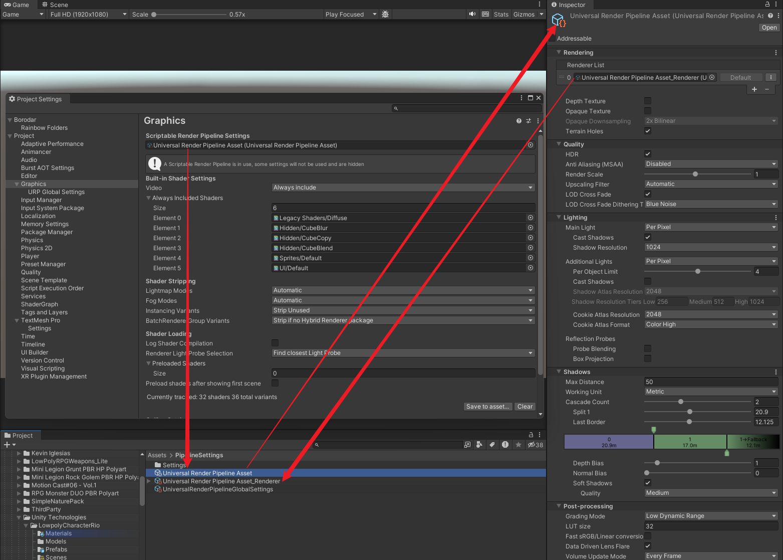Click the Project Settings search field
The image size is (783, 560).
coord(466,108)
